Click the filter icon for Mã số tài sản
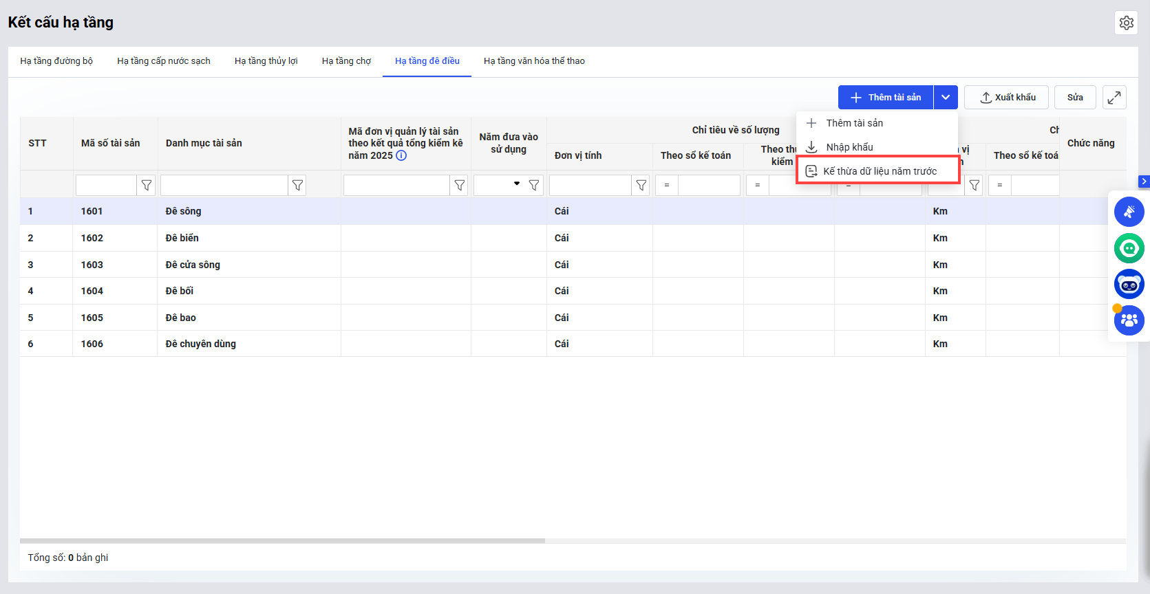This screenshot has height=594, width=1150. (x=146, y=185)
